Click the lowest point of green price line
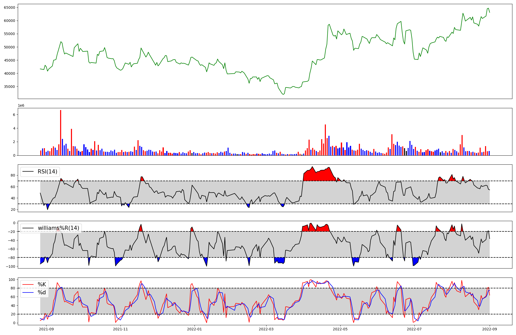This screenshot has height=335, width=516. coord(283,94)
